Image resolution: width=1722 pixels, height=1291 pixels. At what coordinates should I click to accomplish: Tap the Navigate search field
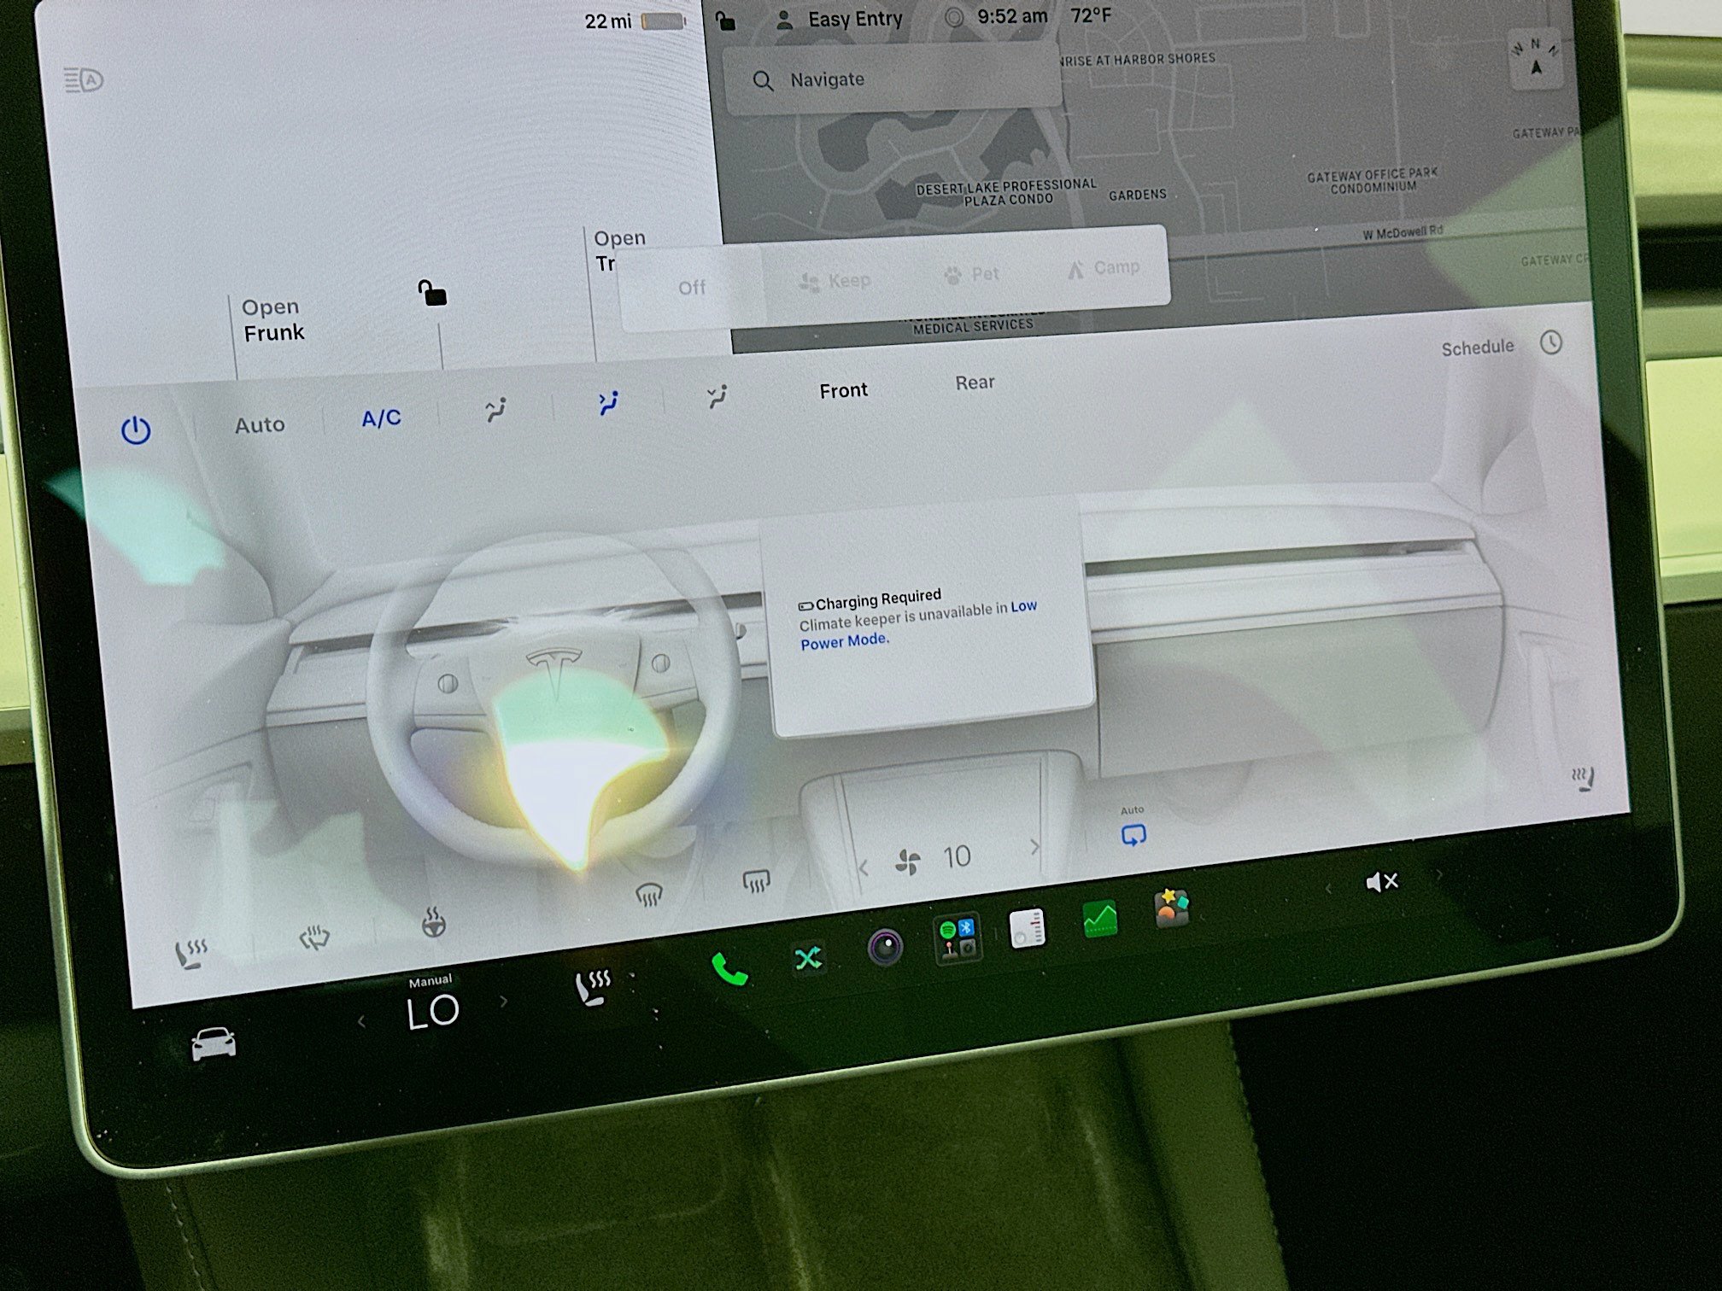(x=893, y=79)
